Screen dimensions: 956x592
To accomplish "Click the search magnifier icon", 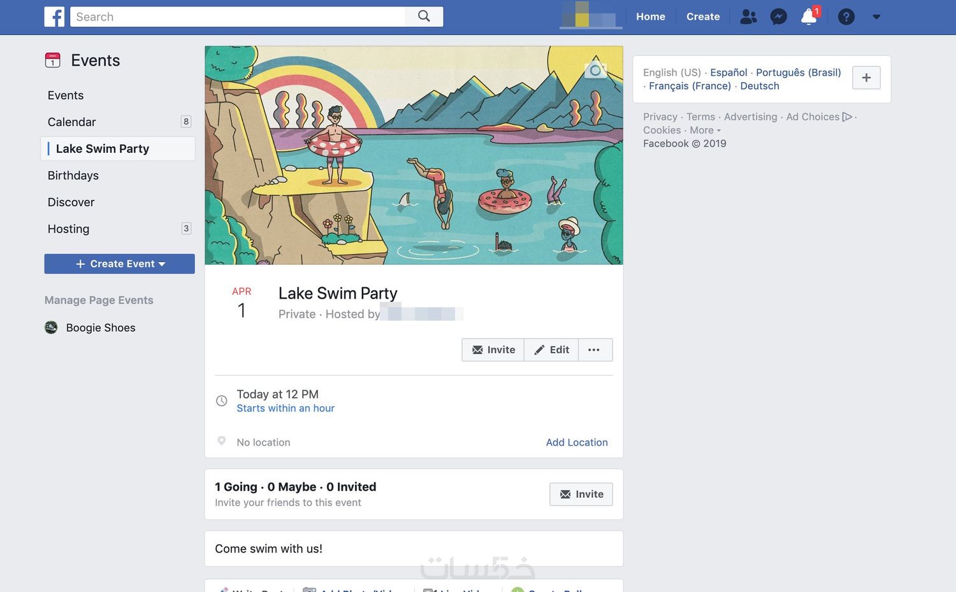I will (x=424, y=17).
